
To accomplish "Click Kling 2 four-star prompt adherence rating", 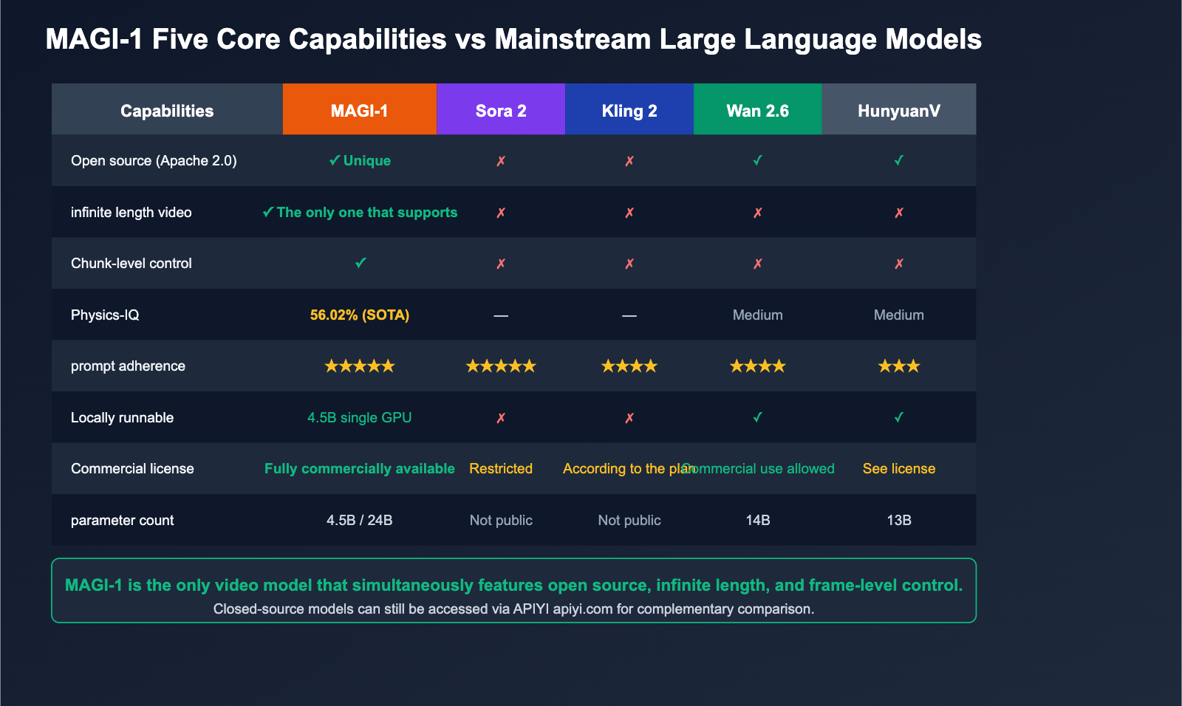I will point(629,366).
